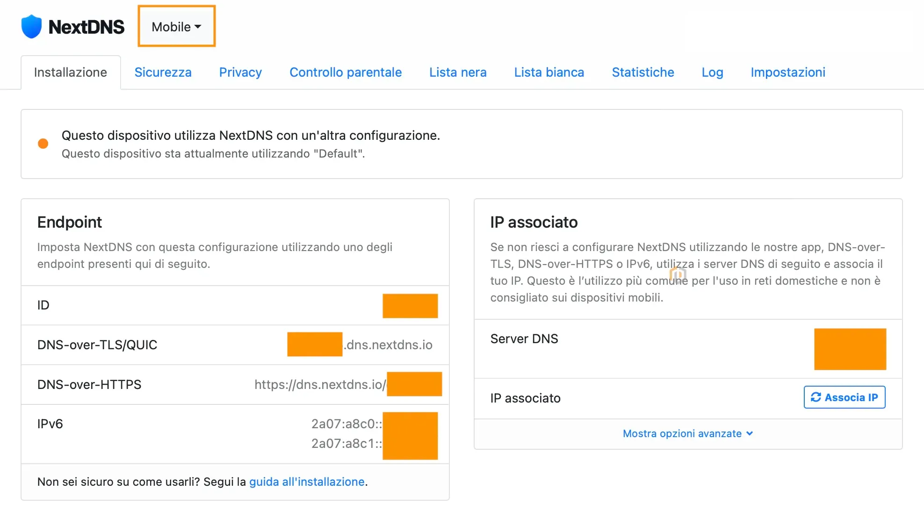
Task: Click the DNS-over-HTTPS label
Action: pyautogui.click(x=89, y=385)
